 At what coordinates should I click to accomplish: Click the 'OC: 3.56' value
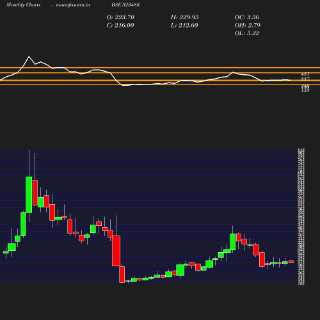(x=247, y=17)
